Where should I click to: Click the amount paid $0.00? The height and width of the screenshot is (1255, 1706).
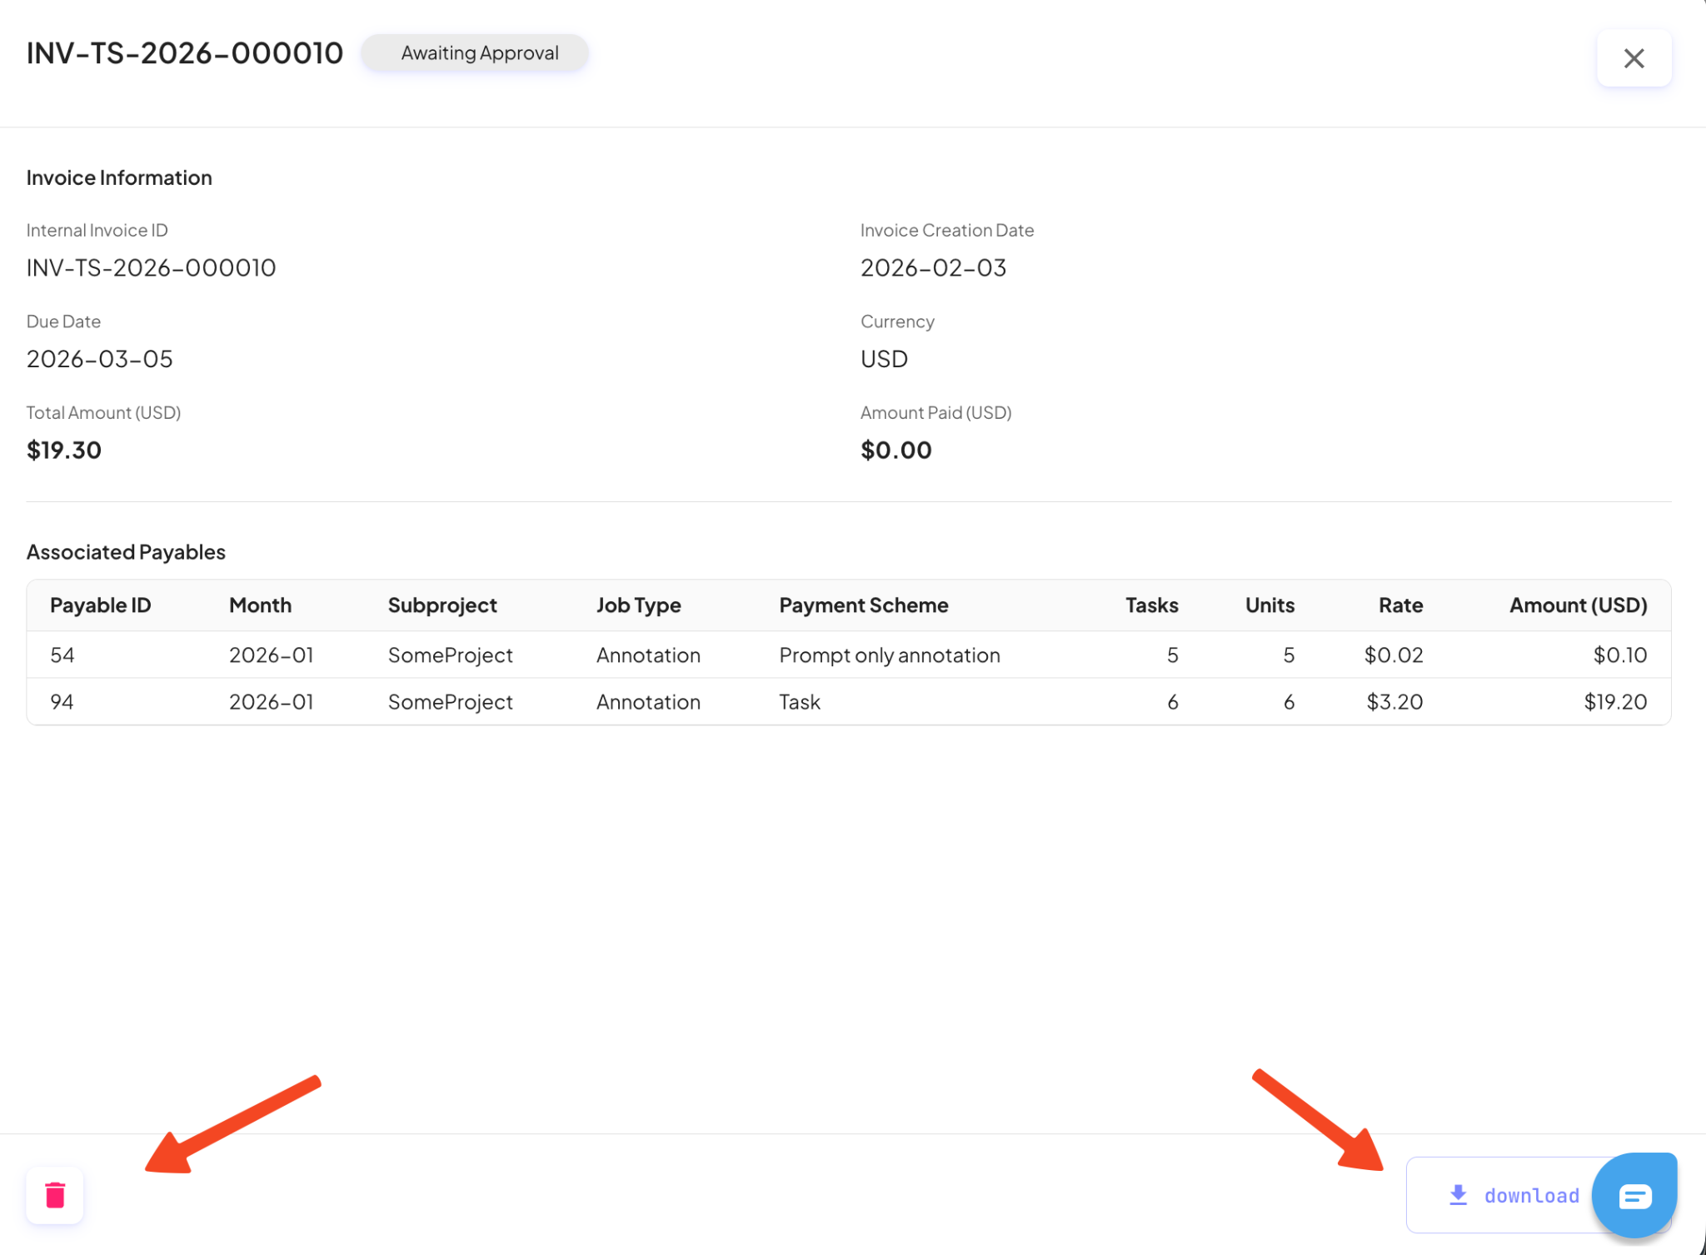click(x=896, y=451)
